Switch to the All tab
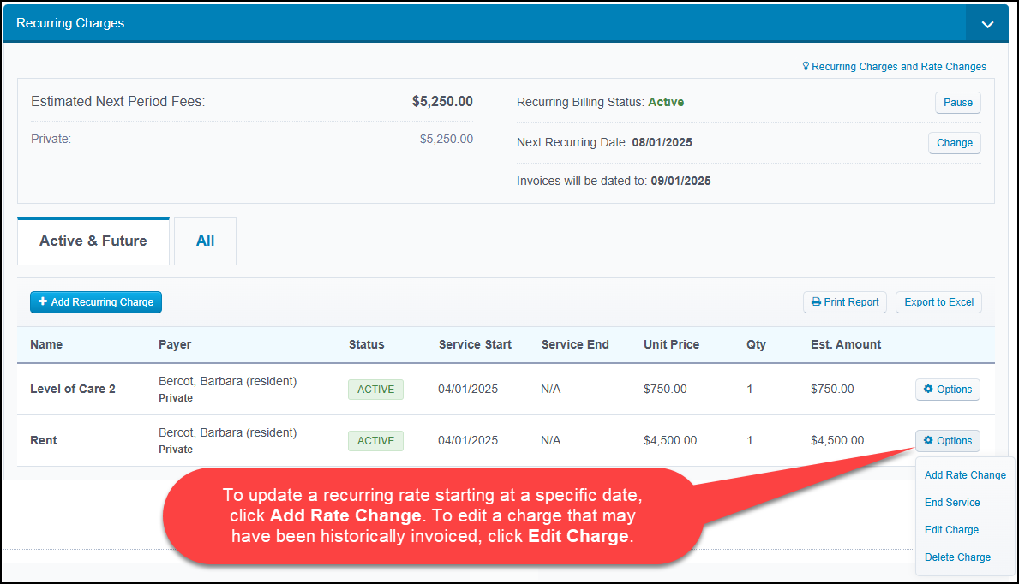1019x584 pixels. [x=205, y=241]
